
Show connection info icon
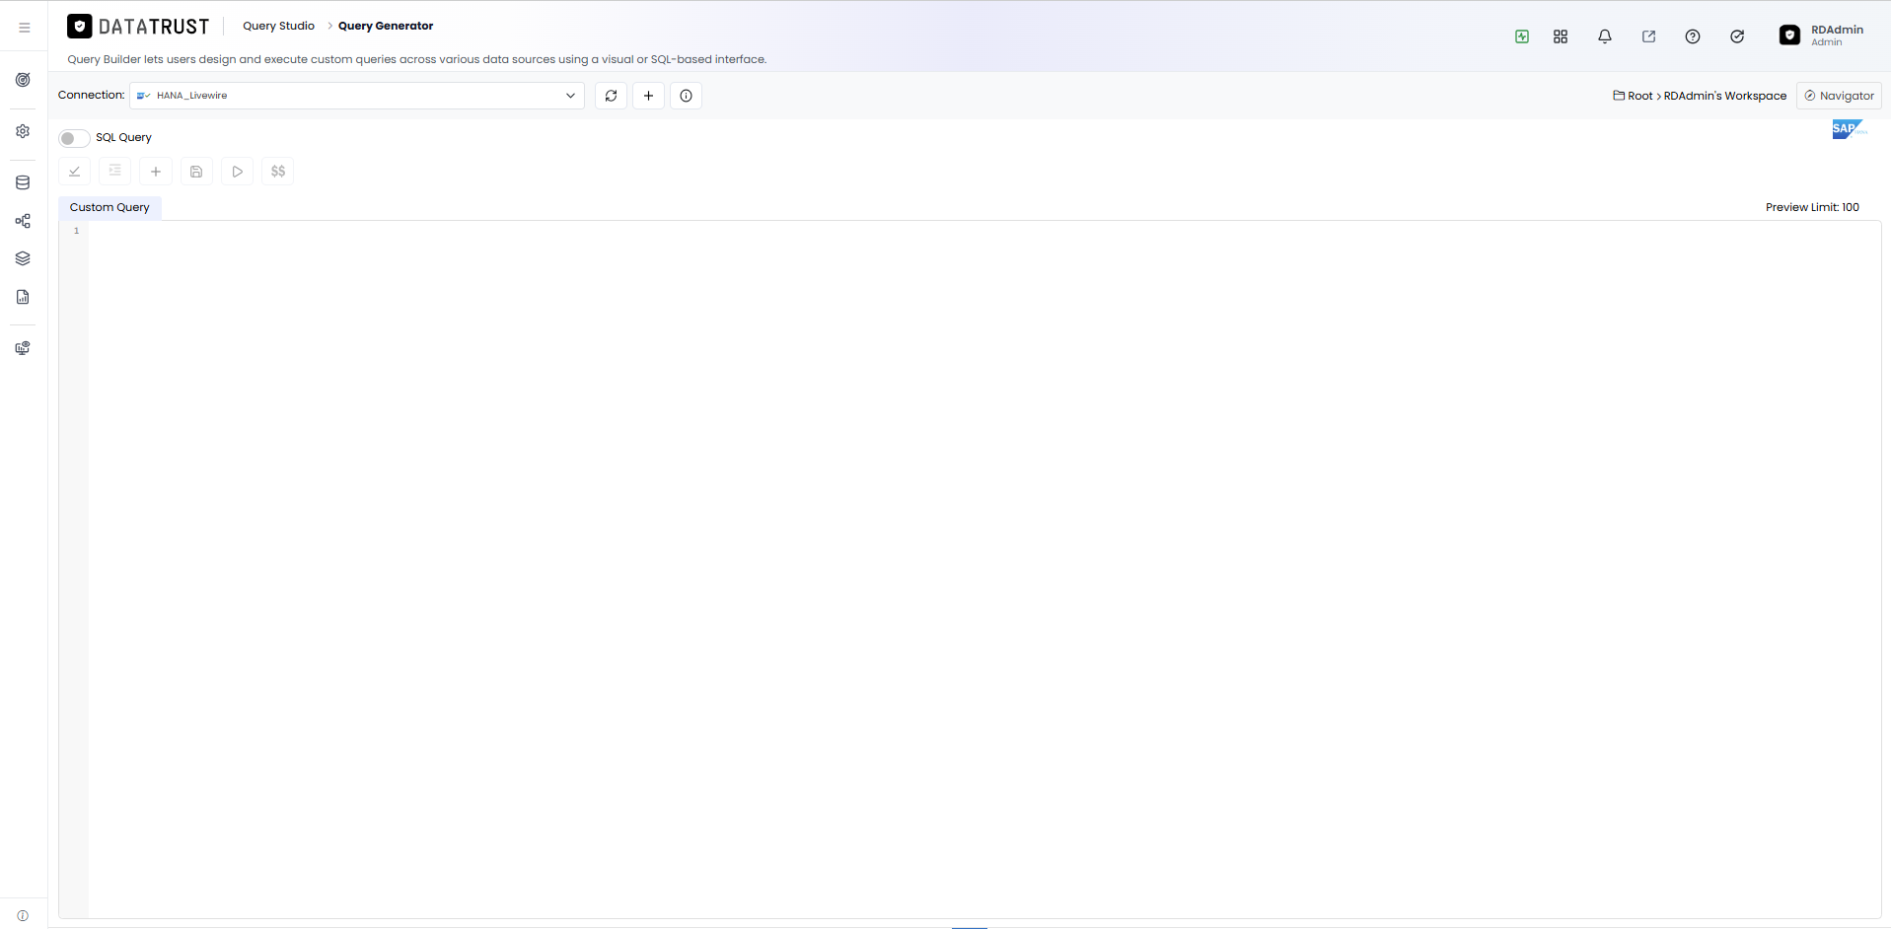[x=686, y=96]
